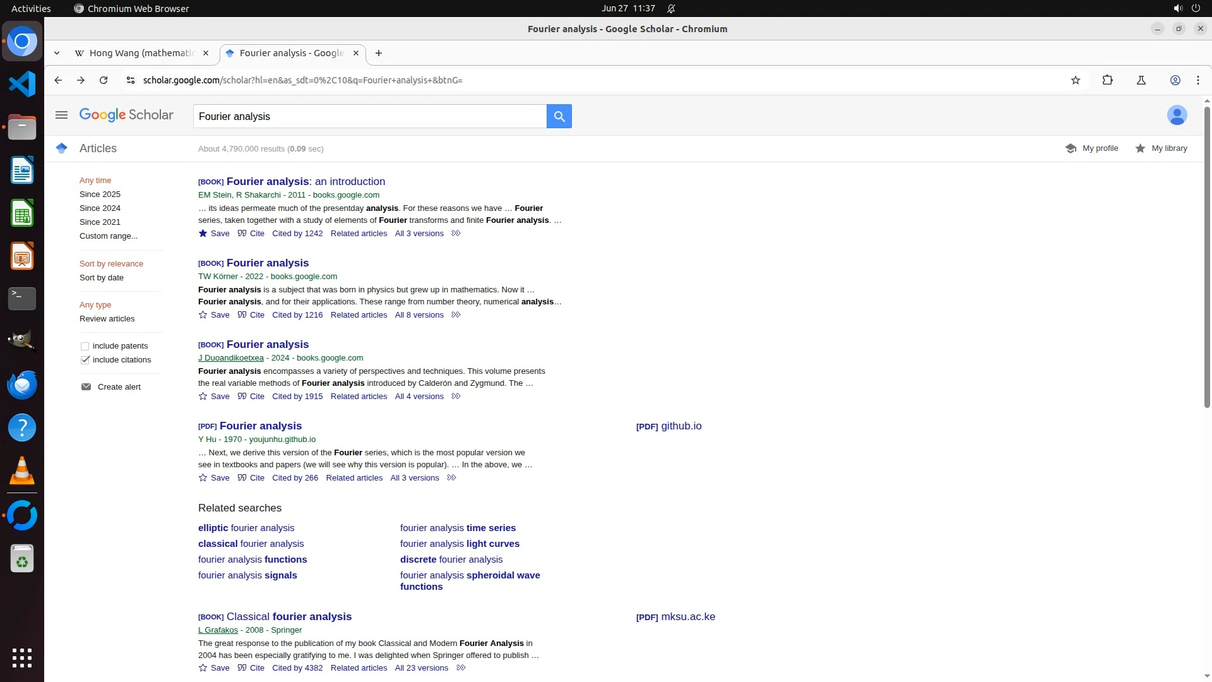Image resolution: width=1212 pixels, height=682 pixels.
Task: Click Cite quote icon for Stein's book
Action: [242, 233]
